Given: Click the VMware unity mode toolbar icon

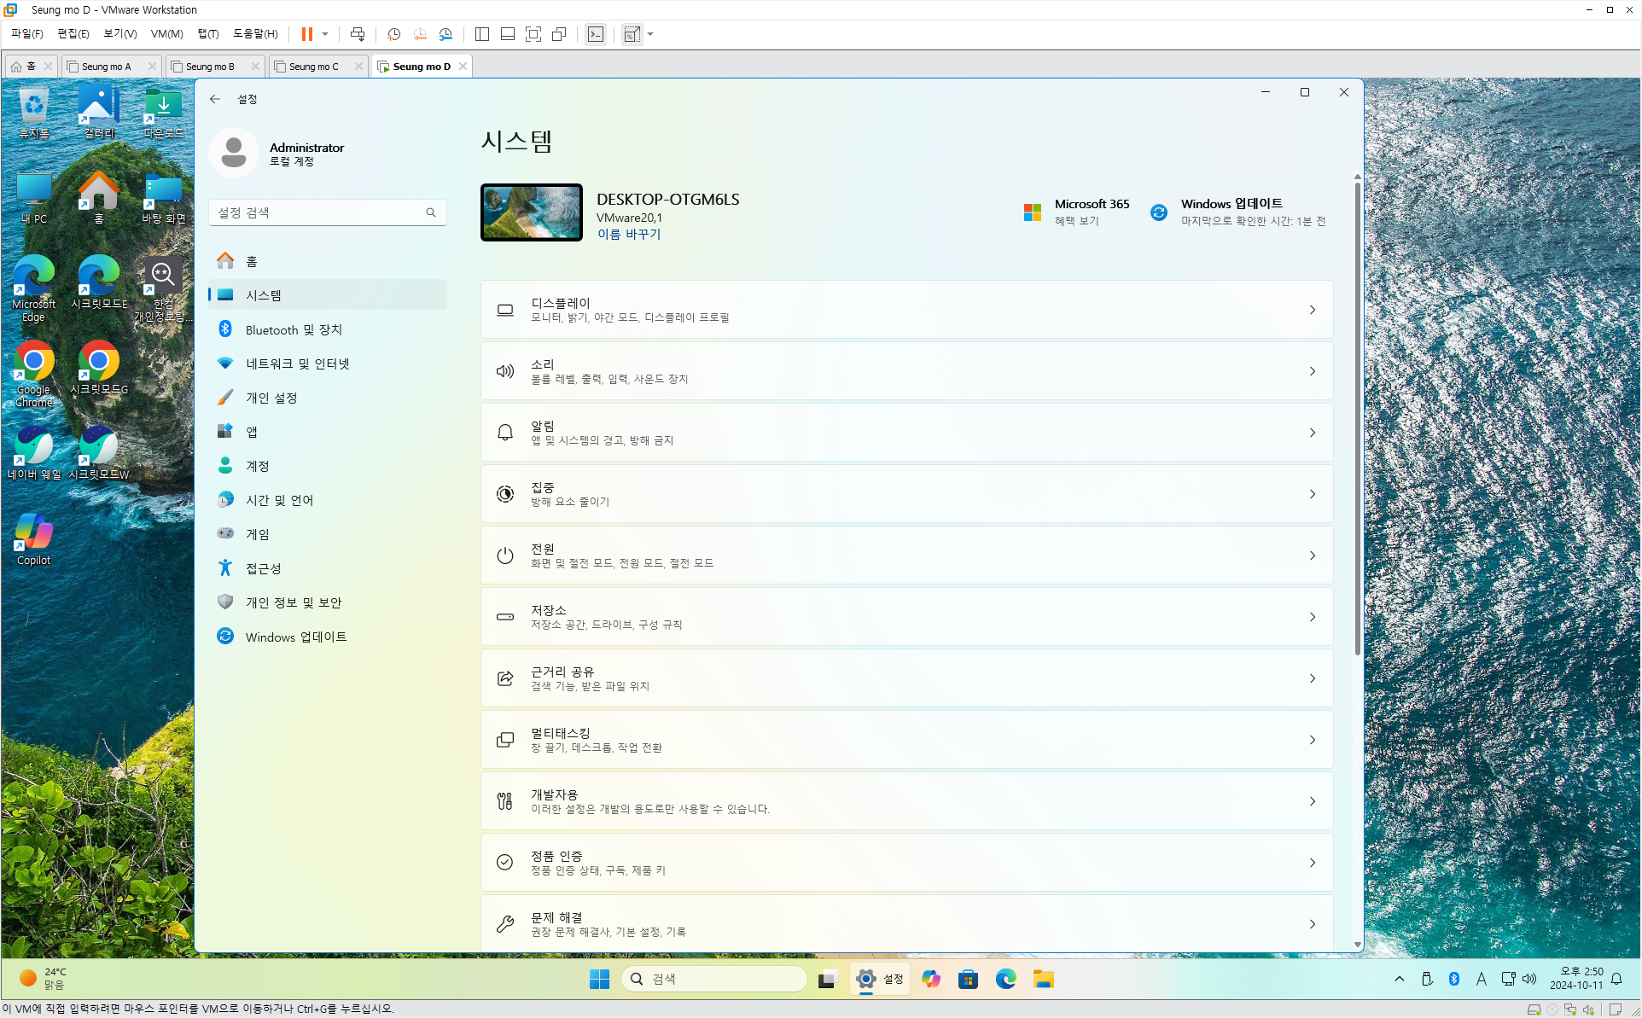Looking at the screenshot, I should click(x=559, y=34).
